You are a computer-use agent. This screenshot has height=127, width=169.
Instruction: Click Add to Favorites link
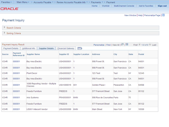pyautogui.click(x=146, y=6)
